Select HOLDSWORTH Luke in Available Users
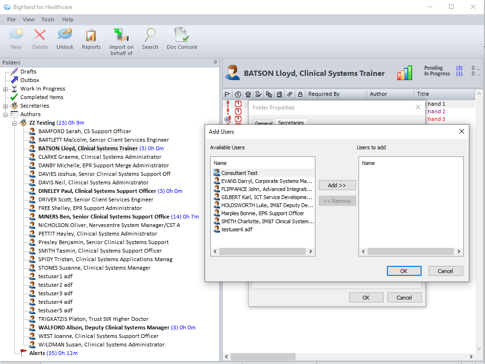 tap(263, 205)
